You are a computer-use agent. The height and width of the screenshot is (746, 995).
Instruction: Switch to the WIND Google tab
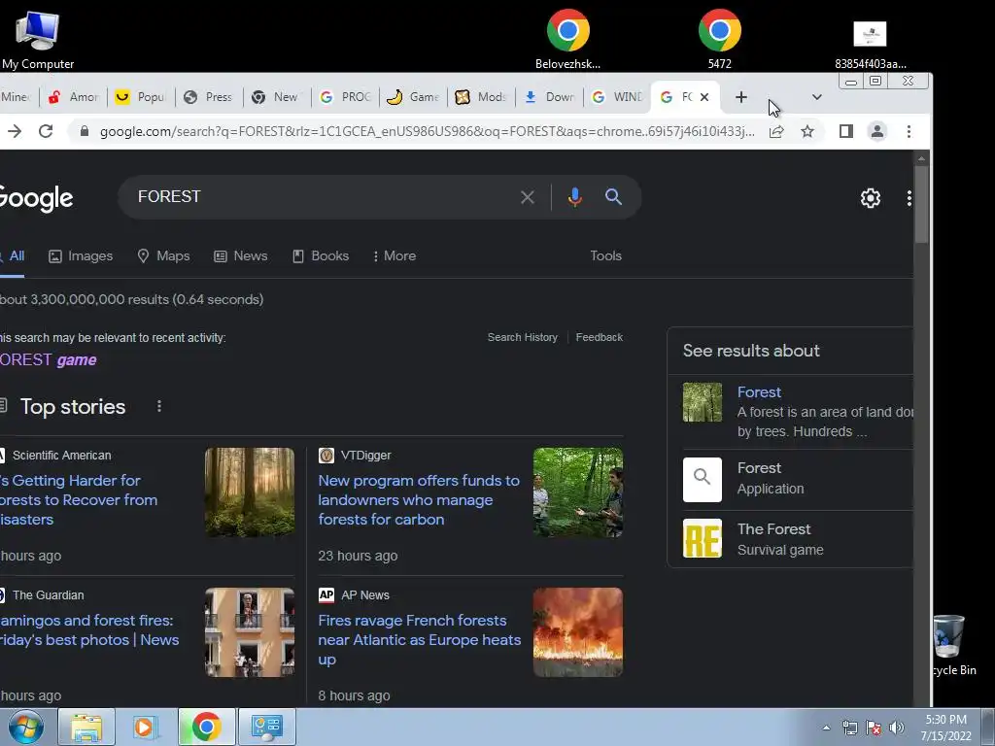pyautogui.click(x=617, y=97)
